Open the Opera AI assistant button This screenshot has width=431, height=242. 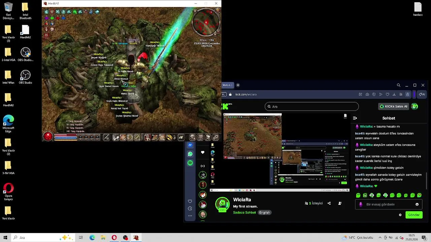click(422, 94)
